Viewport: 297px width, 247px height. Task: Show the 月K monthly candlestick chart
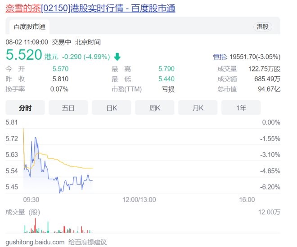[198, 108]
